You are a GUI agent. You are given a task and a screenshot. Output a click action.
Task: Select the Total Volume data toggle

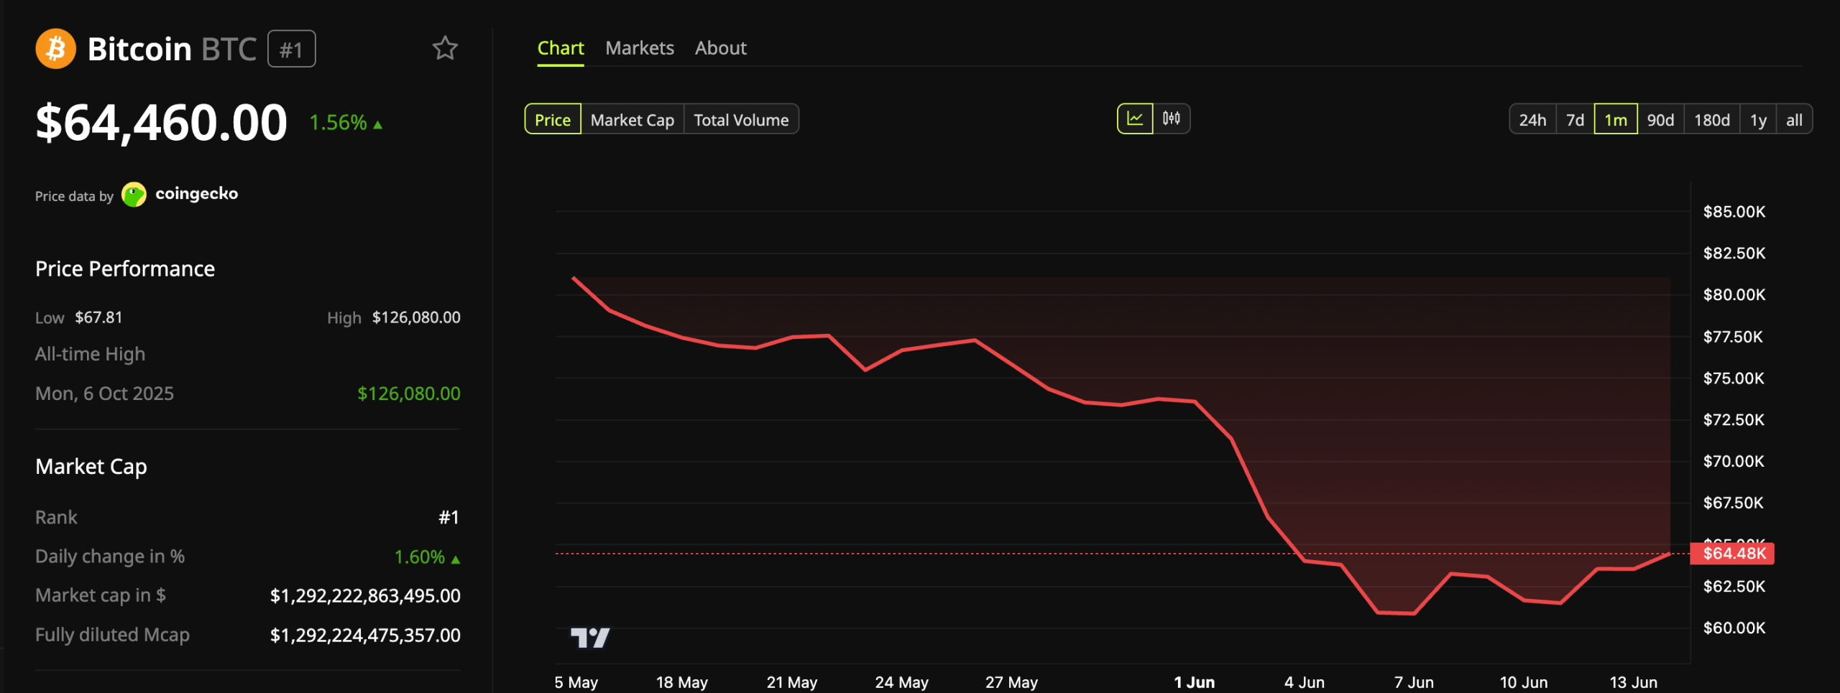[741, 119]
